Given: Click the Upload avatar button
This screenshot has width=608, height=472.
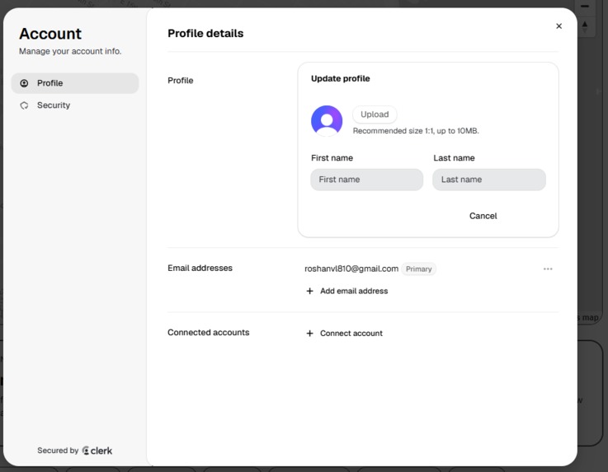Looking at the screenshot, I should pyautogui.click(x=375, y=114).
